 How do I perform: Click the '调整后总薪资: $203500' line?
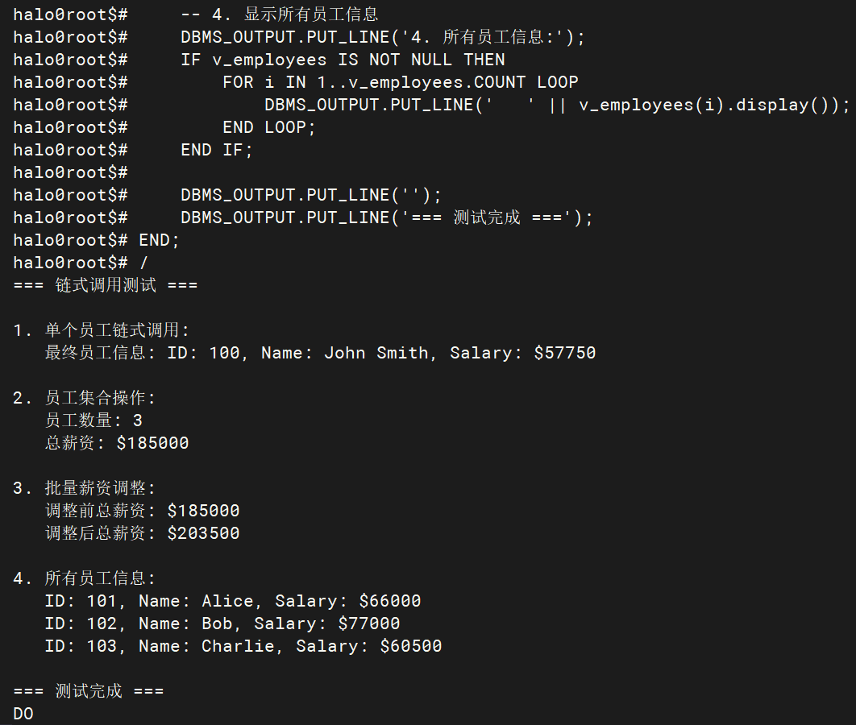pos(142,533)
